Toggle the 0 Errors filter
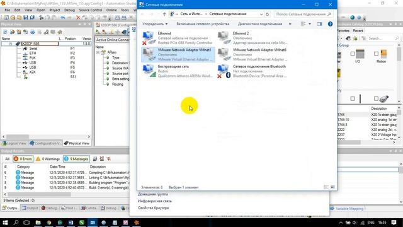 point(23,159)
